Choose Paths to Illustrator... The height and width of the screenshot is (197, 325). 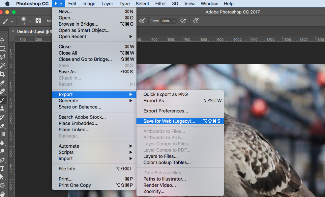[x=180, y=179]
